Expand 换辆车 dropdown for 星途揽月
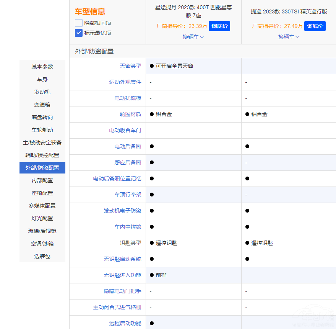336x329 pixels. pos(193,37)
